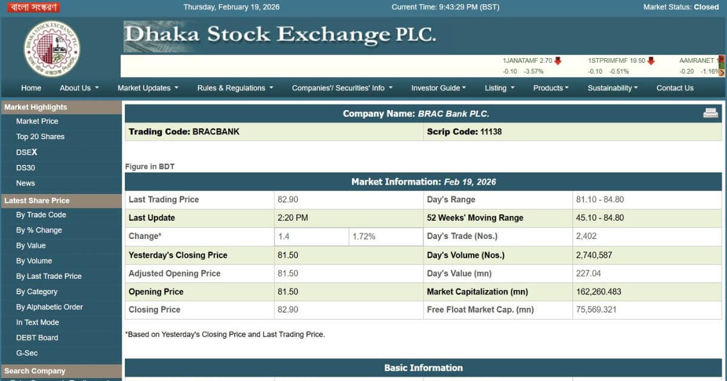The image size is (727, 381).
Task: Open the Sustainability dropdown menu
Action: pos(612,88)
